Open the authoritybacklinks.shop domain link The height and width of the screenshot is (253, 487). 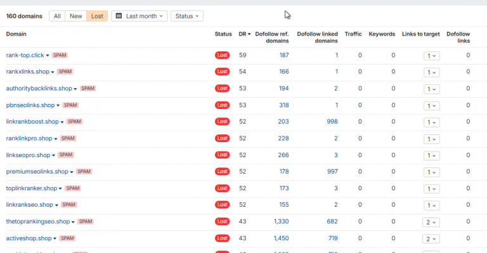(39, 89)
